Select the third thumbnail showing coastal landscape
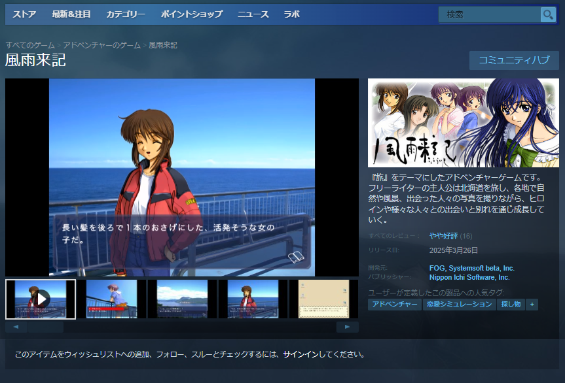 182,299
